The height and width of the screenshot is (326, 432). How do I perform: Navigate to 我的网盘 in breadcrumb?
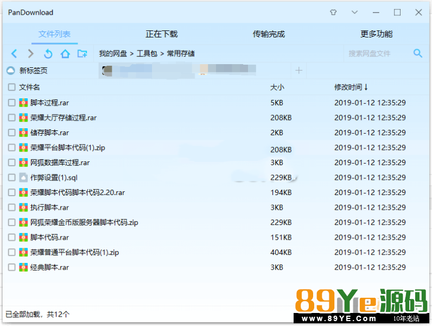click(x=113, y=53)
